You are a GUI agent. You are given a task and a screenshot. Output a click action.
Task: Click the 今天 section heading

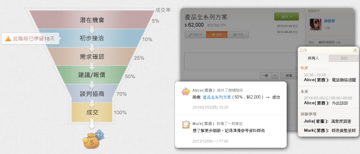click(304, 68)
